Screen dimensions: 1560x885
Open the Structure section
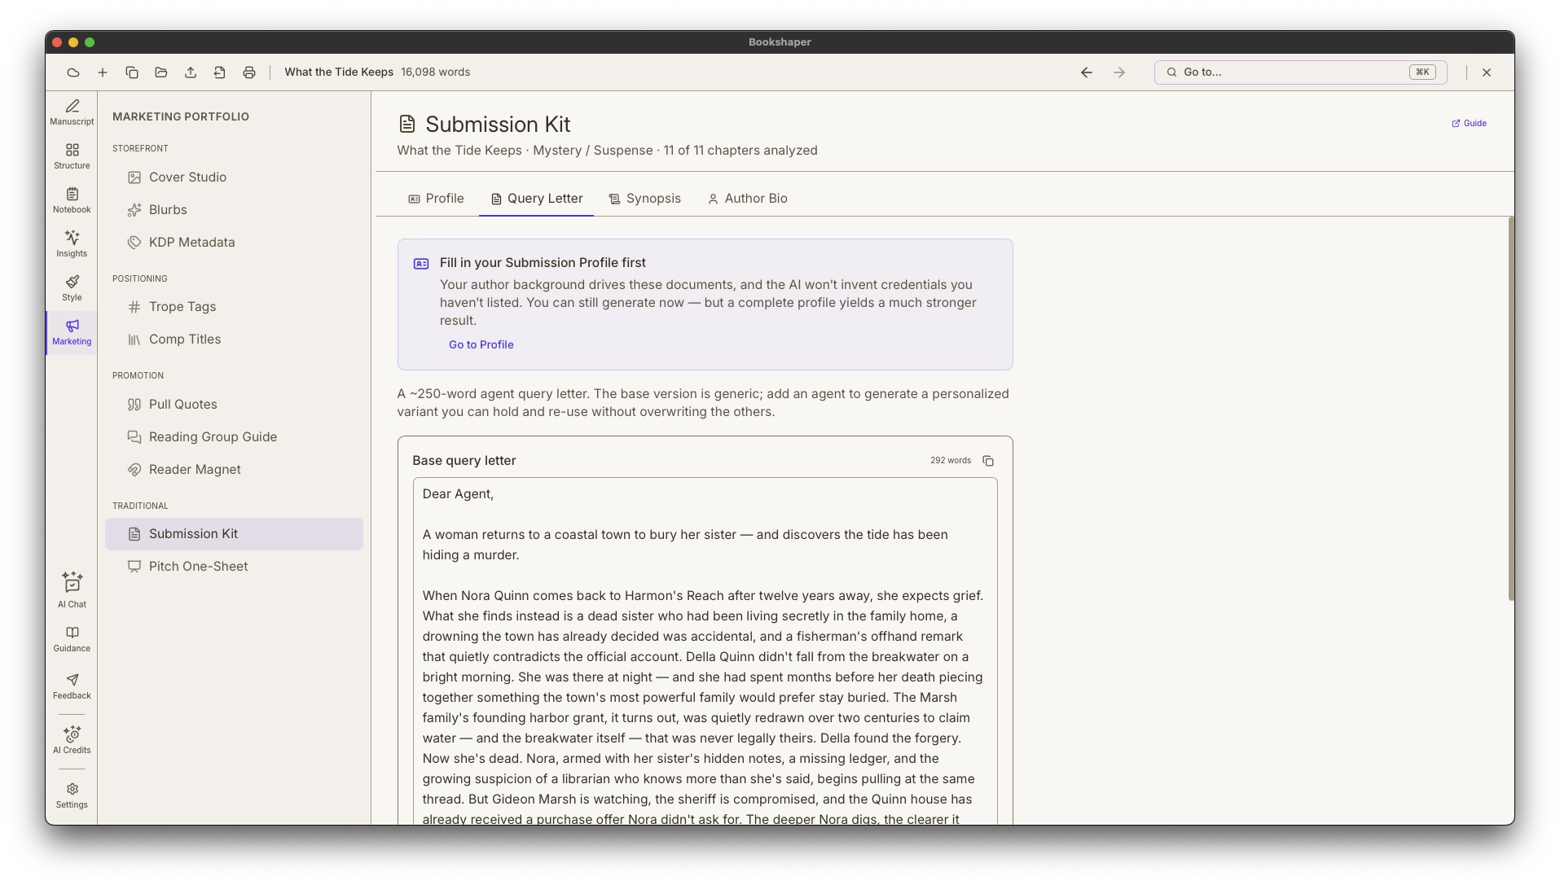pos(72,156)
